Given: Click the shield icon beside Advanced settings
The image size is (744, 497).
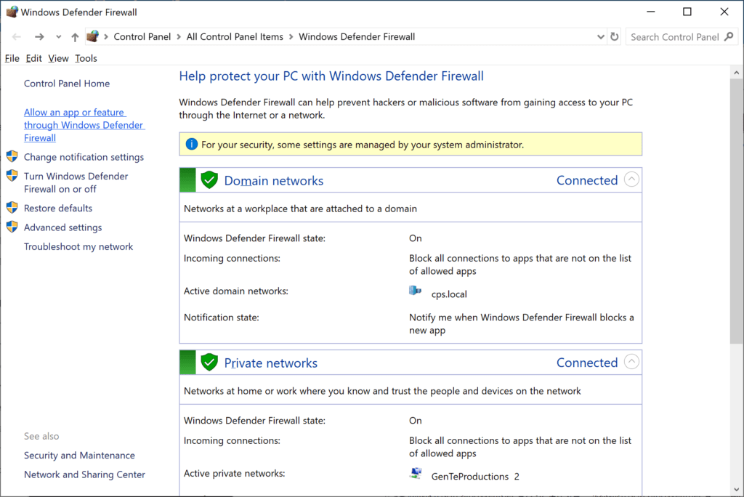Looking at the screenshot, I should 12,226.
